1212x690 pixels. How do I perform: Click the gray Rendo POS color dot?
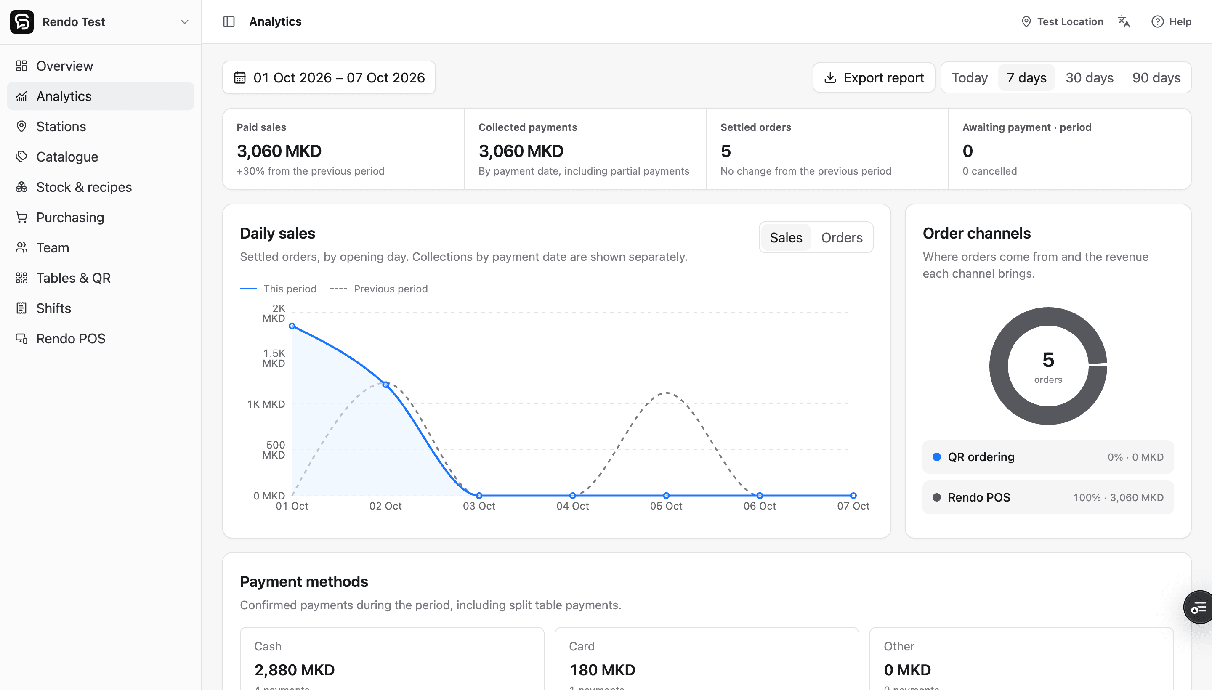[x=937, y=498]
